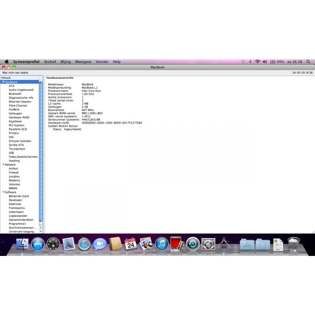Image resolution: width=315 pixels, height=315 pixels.
Task: Open the Time Machine menu bar icon
Action: [x=243, y=62]
